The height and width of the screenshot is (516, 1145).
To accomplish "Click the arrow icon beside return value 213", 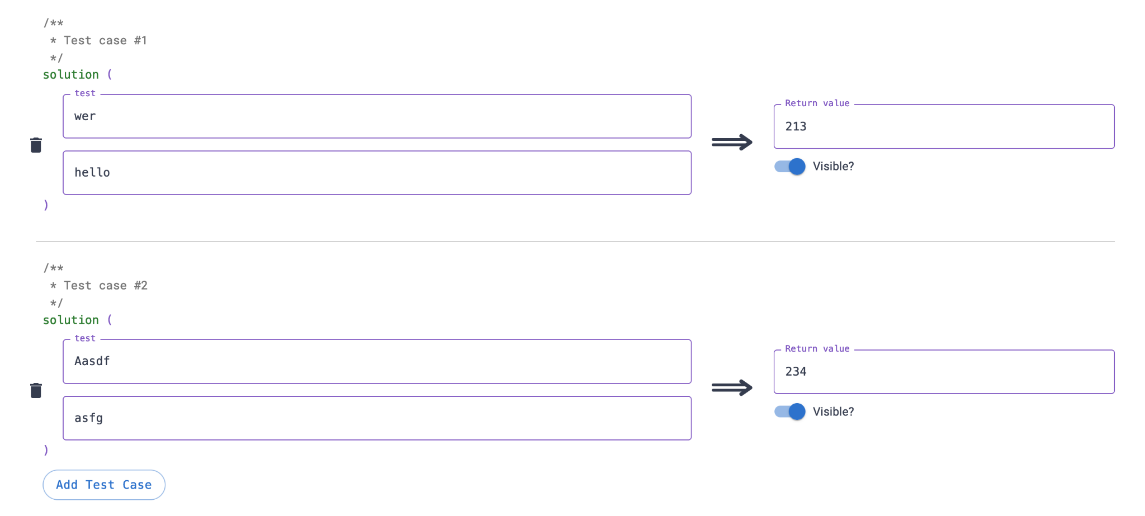I will [x=732, y=142].
